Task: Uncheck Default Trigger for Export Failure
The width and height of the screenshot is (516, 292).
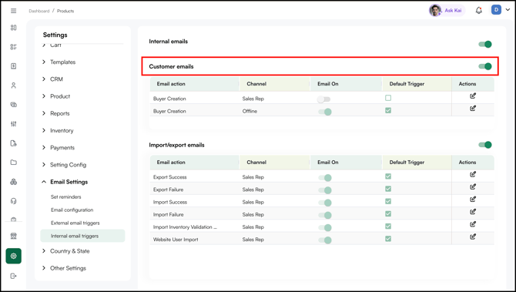Action: point(388,189)
